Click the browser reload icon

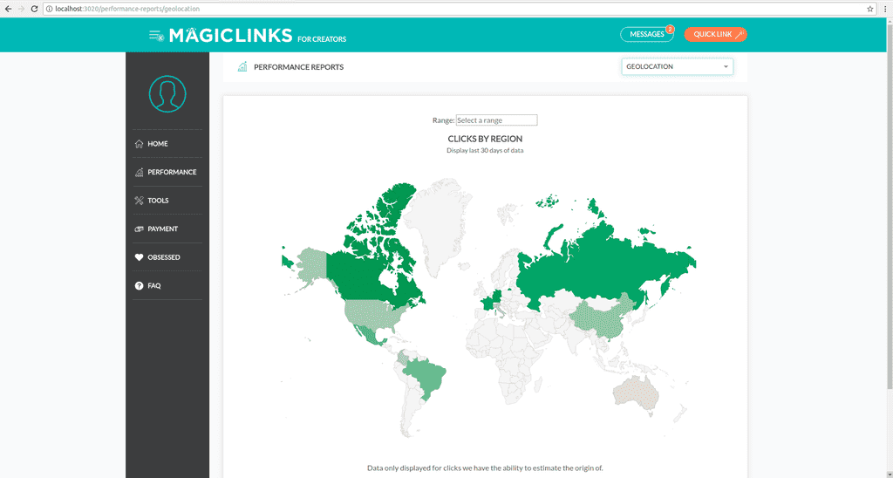[x=34, y=8]
